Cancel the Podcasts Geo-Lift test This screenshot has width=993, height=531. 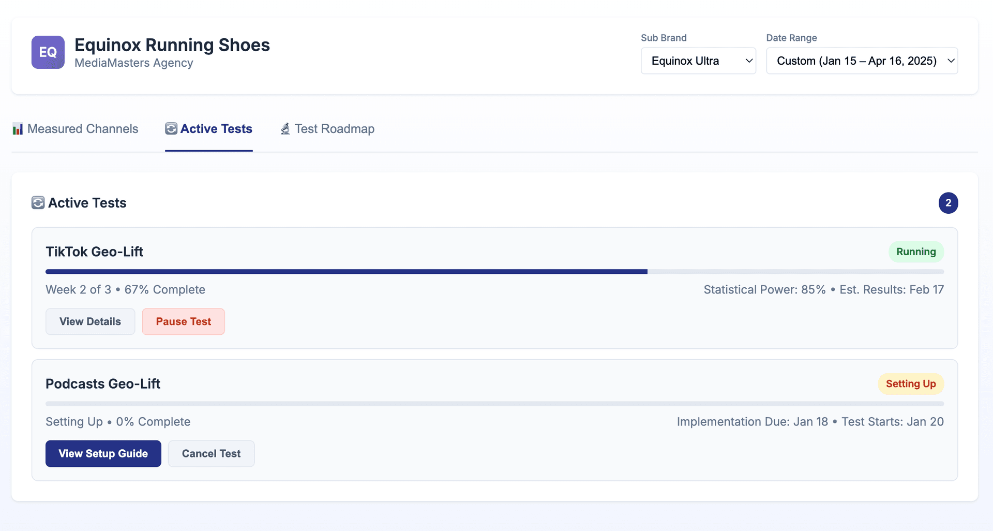211,453
